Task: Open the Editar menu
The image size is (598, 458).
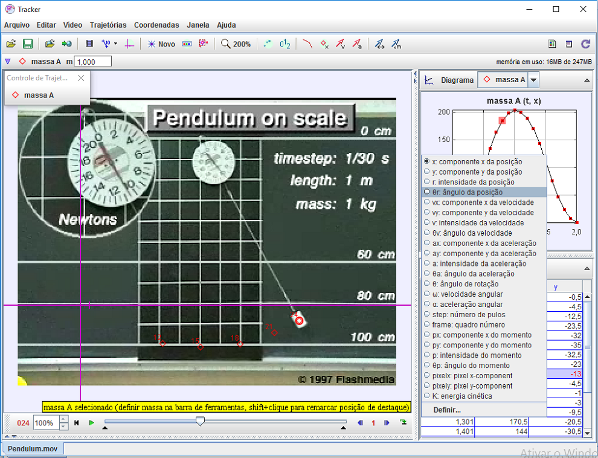Action: tap(46, 25)
